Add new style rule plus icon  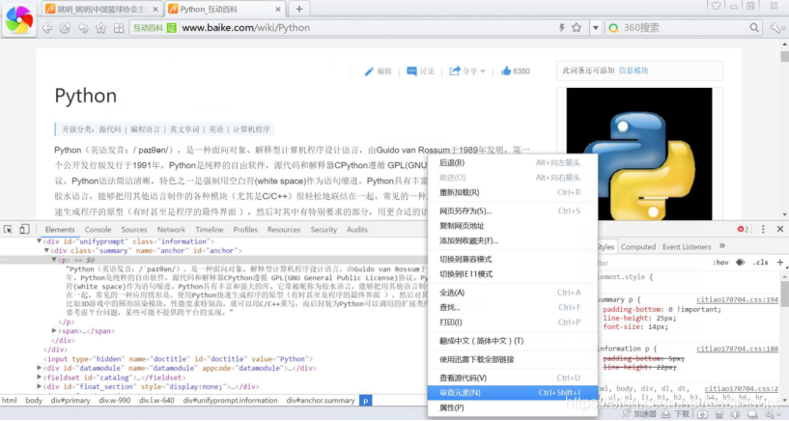tap(780, 262)
